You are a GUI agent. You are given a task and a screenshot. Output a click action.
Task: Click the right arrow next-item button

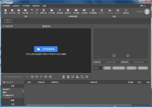coord(128,56)
